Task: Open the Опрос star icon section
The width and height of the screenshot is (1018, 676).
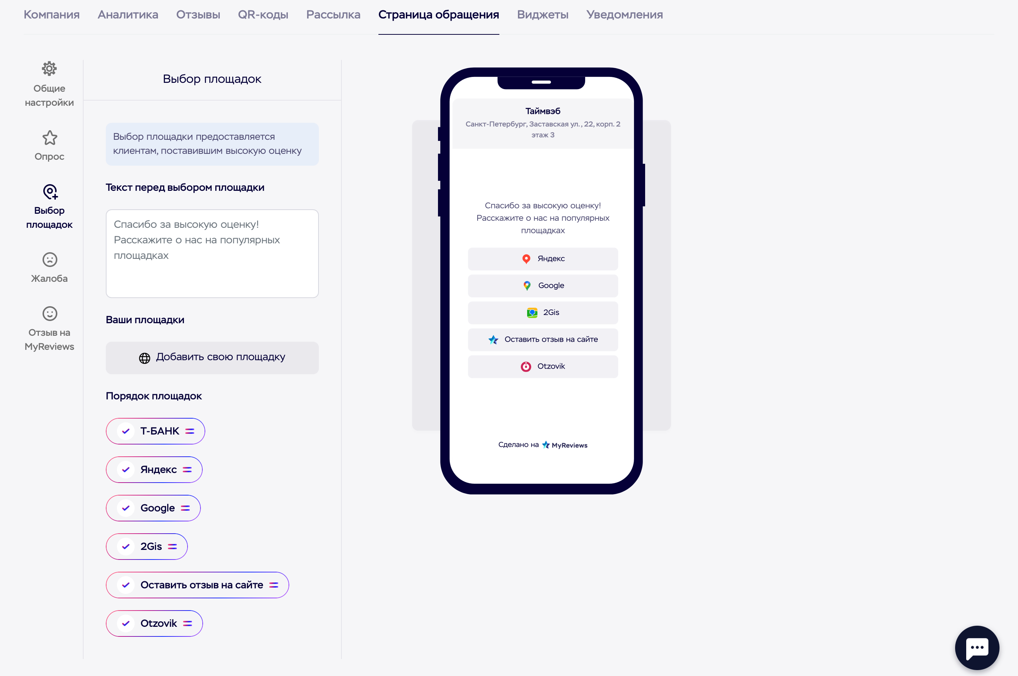Action: 50,138
